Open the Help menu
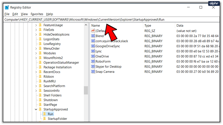Image resolution: width=223 pixels, height=125 pixels. (50, 14)
